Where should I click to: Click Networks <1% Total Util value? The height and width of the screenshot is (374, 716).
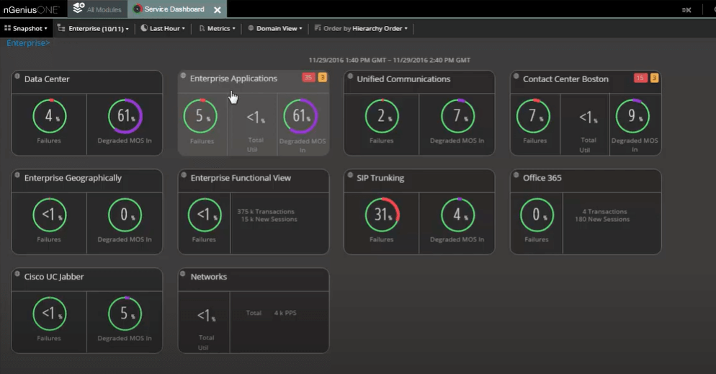tap(207, 315)
